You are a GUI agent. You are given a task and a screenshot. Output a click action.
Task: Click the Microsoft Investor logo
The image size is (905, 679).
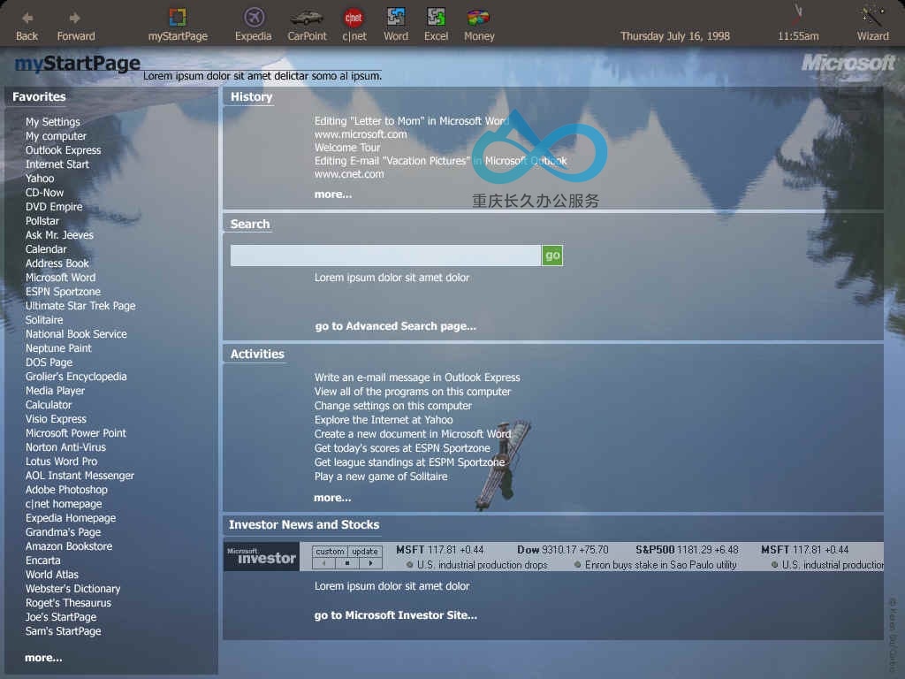[x=262, y=557]
